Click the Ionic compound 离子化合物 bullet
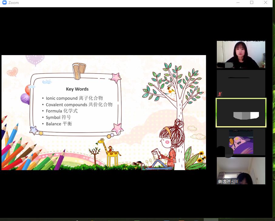This screenshot has height=221, width=275. [x=74, y=98]
